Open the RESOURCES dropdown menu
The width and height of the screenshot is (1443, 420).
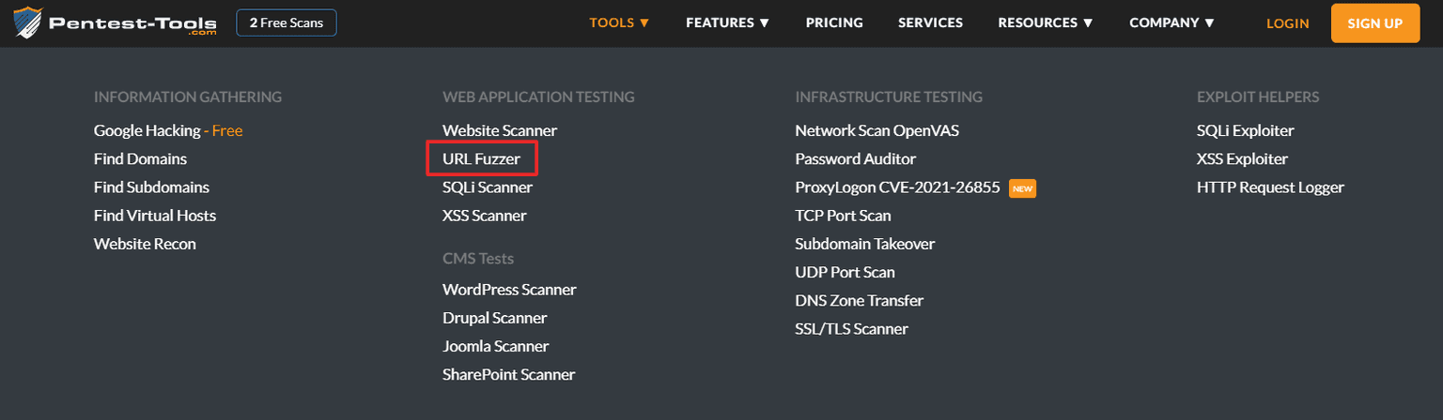1045,22
